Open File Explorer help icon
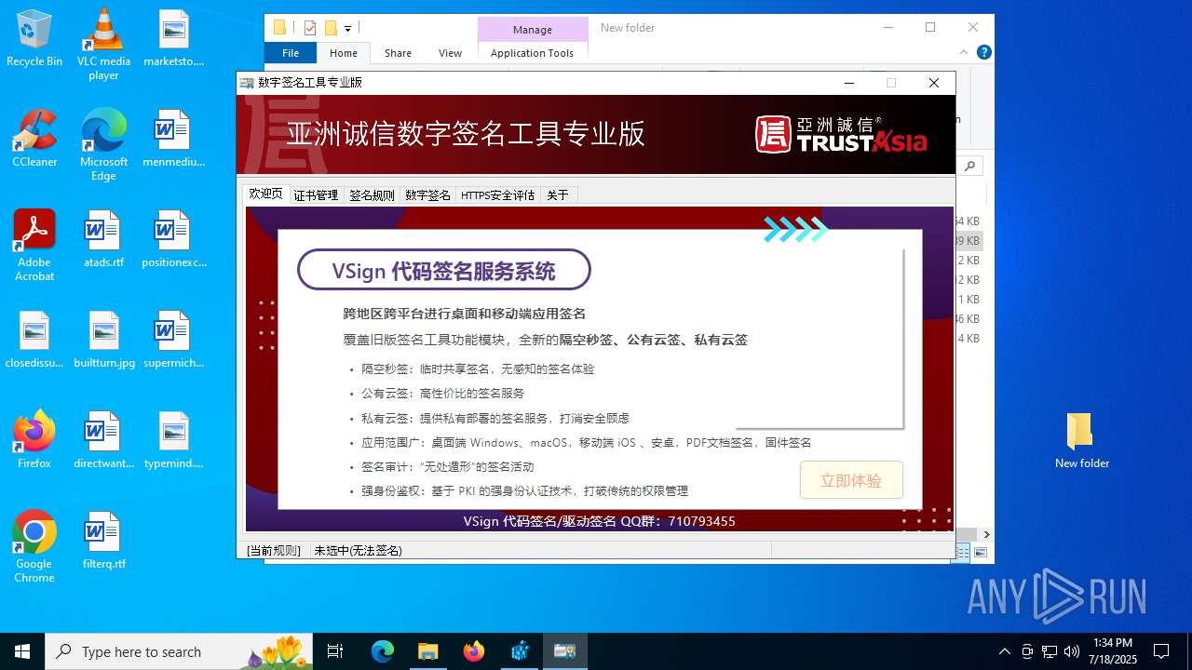 (983, 52)
